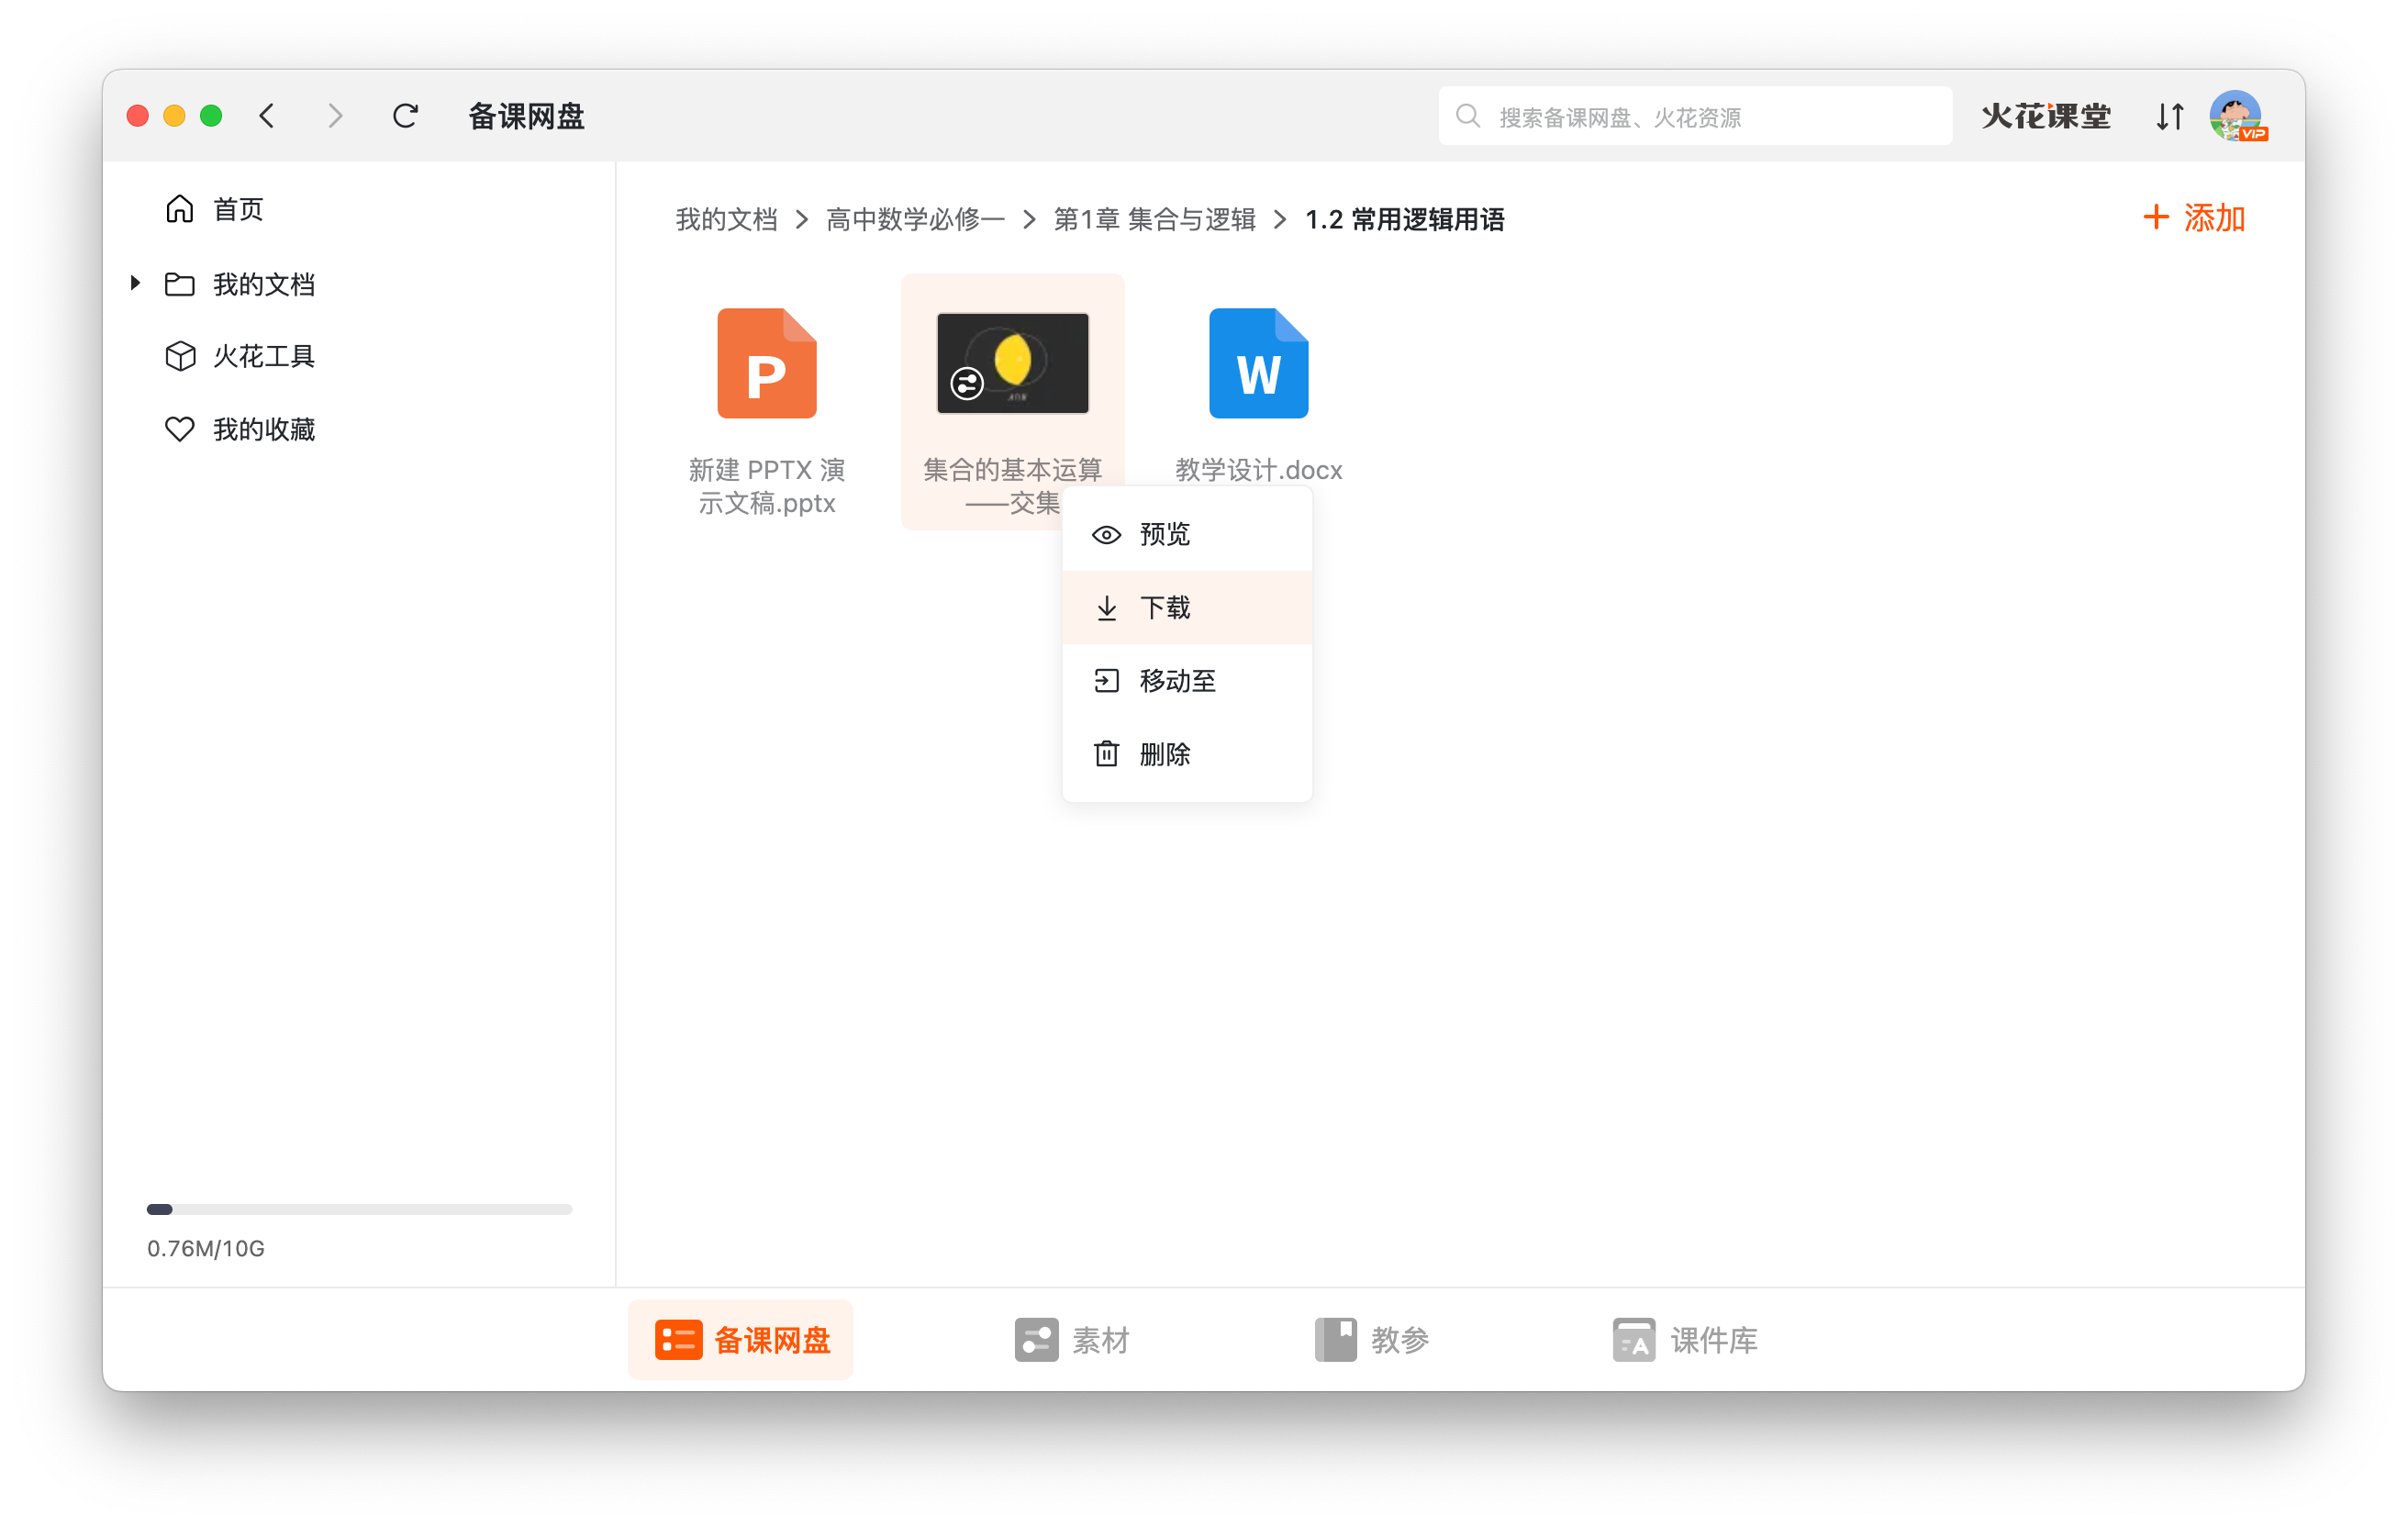The width and height of the screenshot is (2408, 1527).
Task: Navigate to 第1章 集合与逻辑 breadcrumb
Action: point(1154,219)
